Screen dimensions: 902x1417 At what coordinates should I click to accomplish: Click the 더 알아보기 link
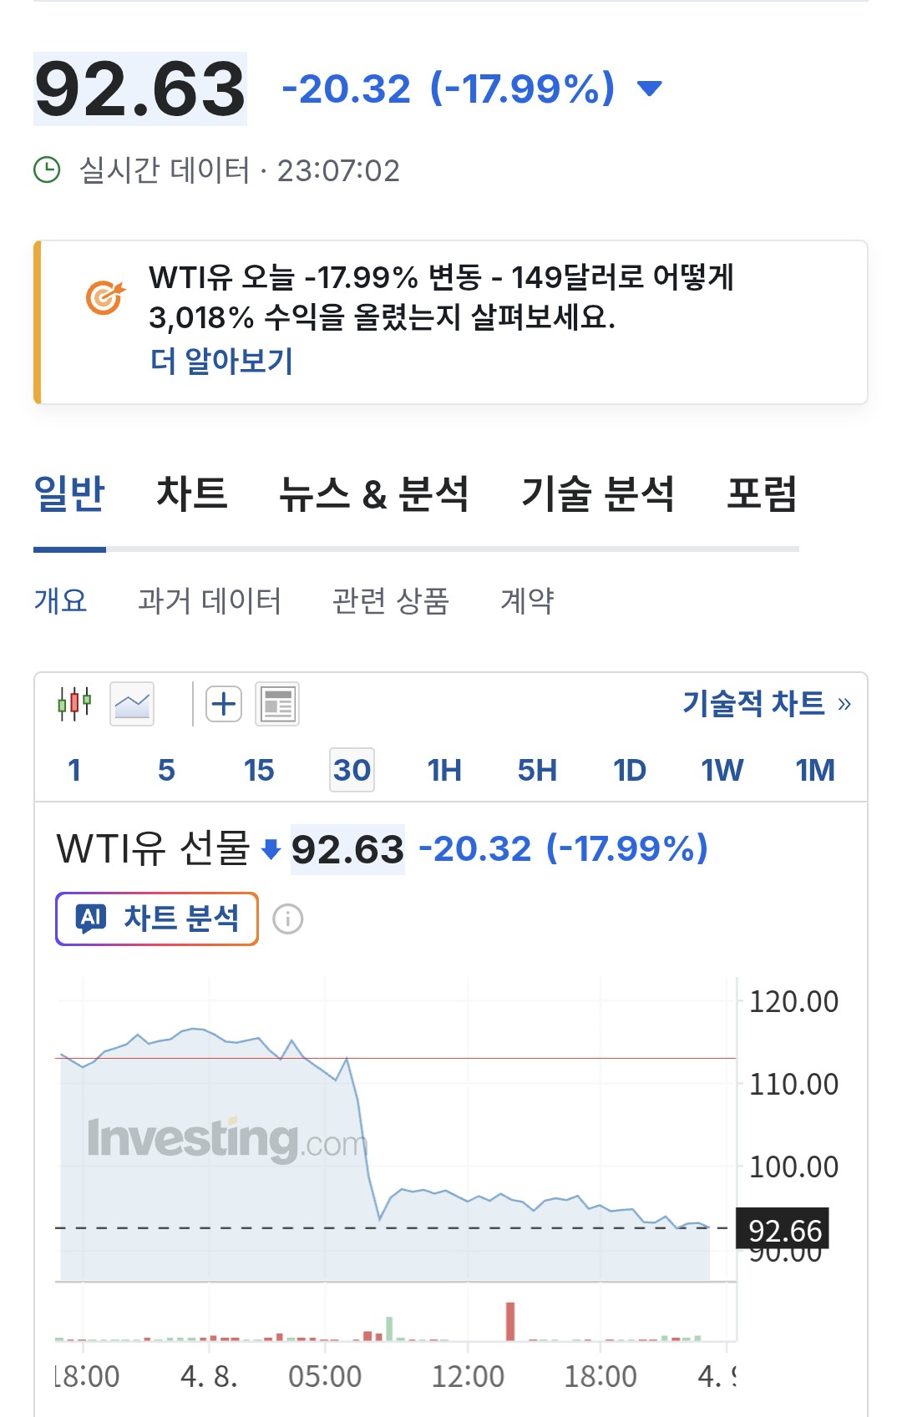[221, 361]
